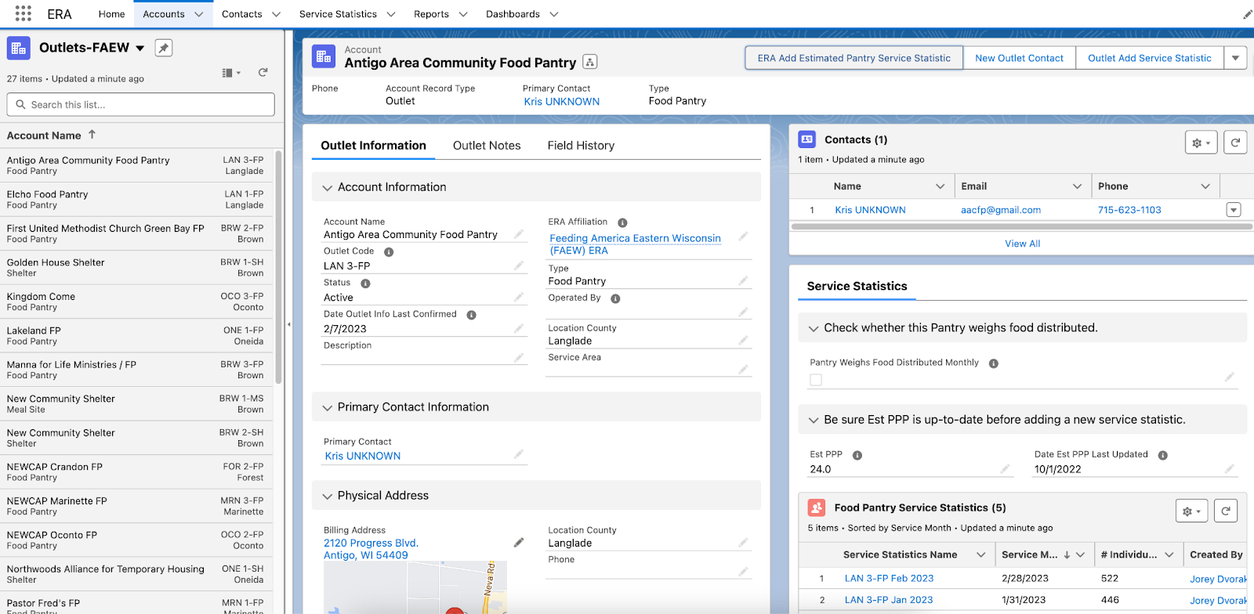Sort list by Account Name column header
Viewport: 1254px width, 614px height.
(x=44, y=135)
